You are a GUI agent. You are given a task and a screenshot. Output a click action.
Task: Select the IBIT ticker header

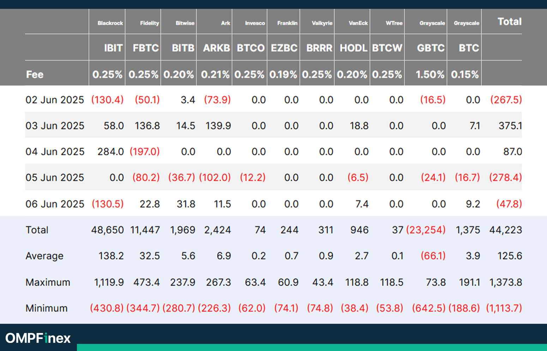(x=113, y=48)
